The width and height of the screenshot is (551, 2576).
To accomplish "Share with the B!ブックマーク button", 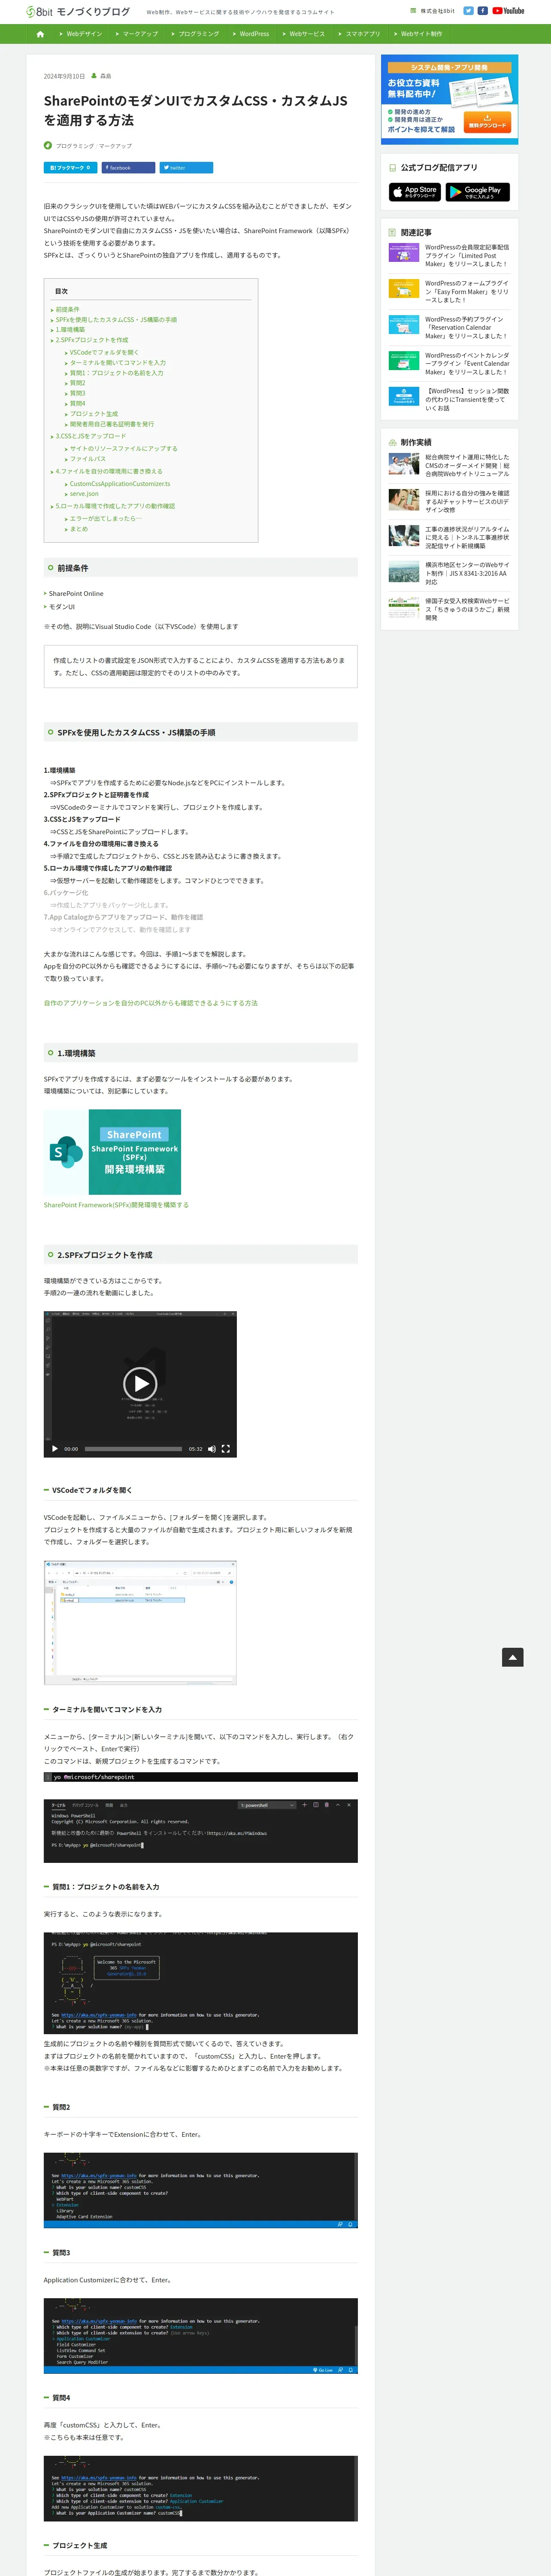I will (x=70, y=168).
